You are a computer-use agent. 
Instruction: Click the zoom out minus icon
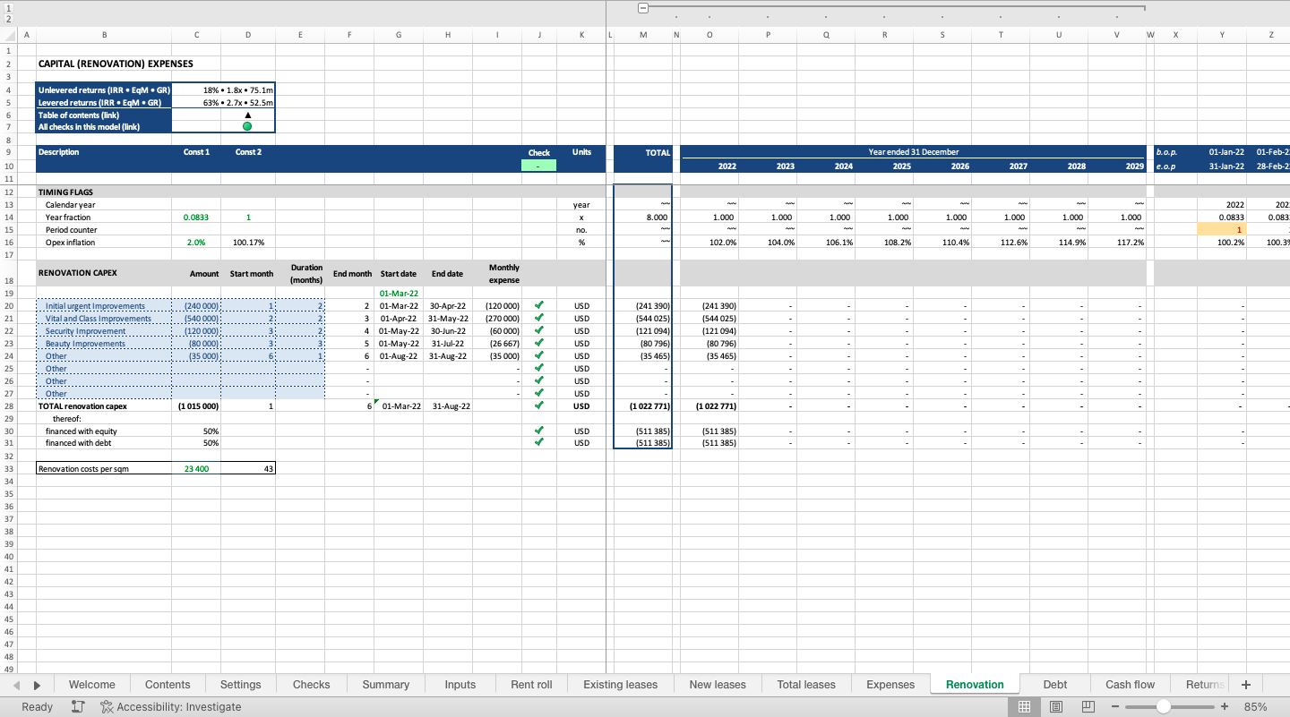click(x=1115, y=706)
